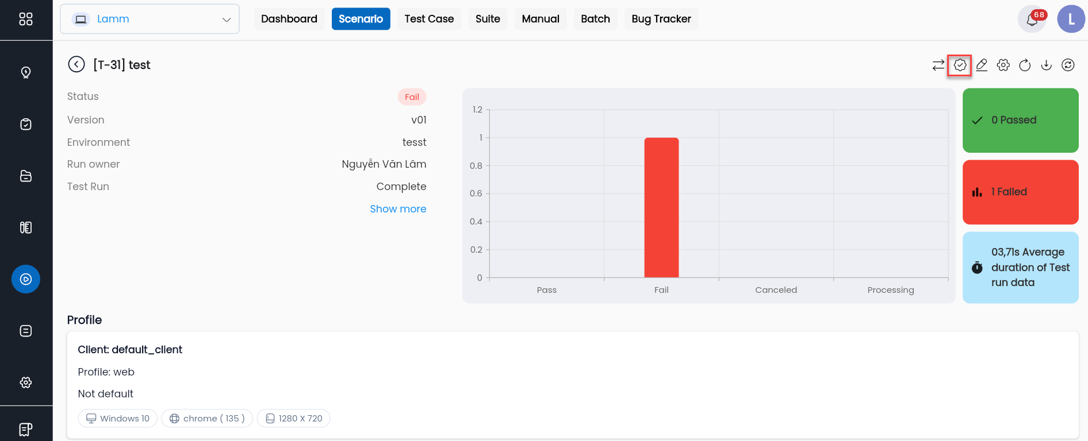
Task: Open the highlighted play-circle icon in sidebar
Action: pyautogui.click(x=26, y=279)
